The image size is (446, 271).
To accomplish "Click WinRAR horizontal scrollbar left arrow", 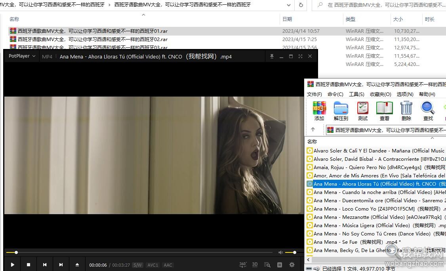I will pos(308,260).
